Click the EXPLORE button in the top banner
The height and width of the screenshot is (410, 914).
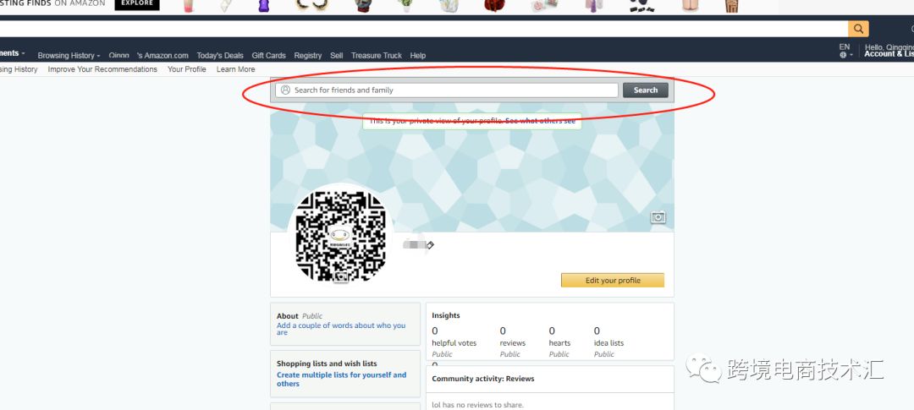tap(137, 4)
